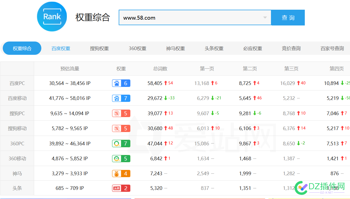The image size is (350, 199).
Task: Switch to the 百度权重 tab
Action: [x=61, y=48]
